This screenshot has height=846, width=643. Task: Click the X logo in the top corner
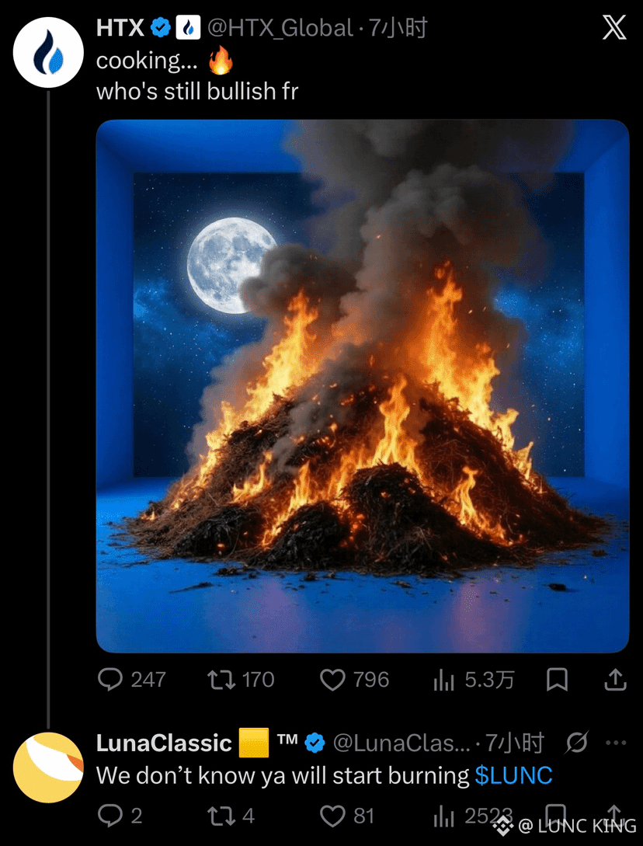click(614, 27)
